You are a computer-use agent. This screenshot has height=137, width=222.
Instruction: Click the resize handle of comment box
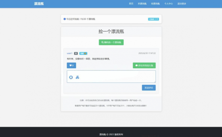pyautogui.click(x=155, y=82)
